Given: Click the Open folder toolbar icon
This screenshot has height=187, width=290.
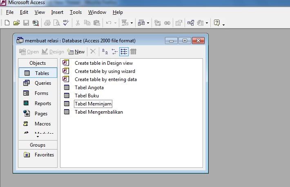Looking at the screenshot, I should pyautogui.click(x=16, y=23).
